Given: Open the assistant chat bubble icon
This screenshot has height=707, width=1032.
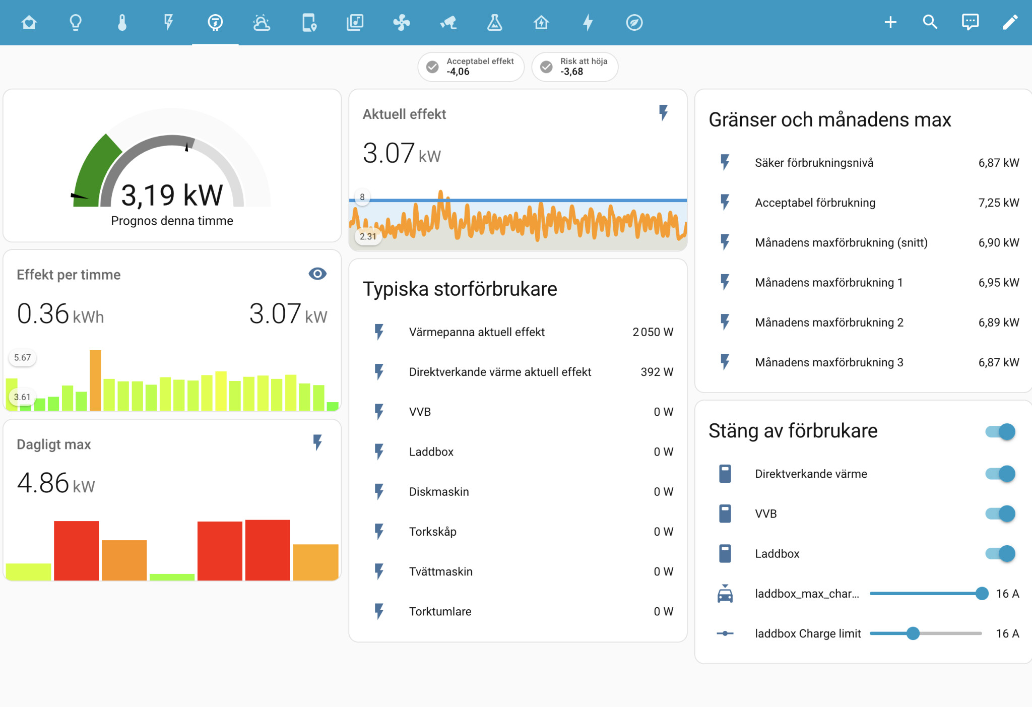Looking at the screenshot, I should pos(970,22).
